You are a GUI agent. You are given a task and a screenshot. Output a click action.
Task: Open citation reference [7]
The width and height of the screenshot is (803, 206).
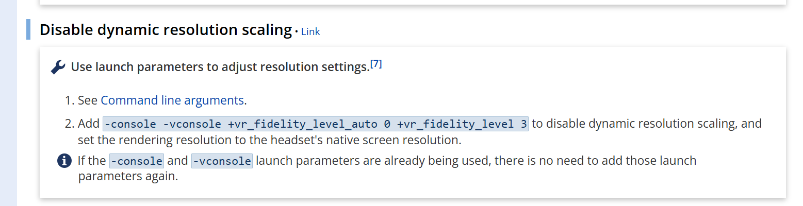[x=376, y=64]
